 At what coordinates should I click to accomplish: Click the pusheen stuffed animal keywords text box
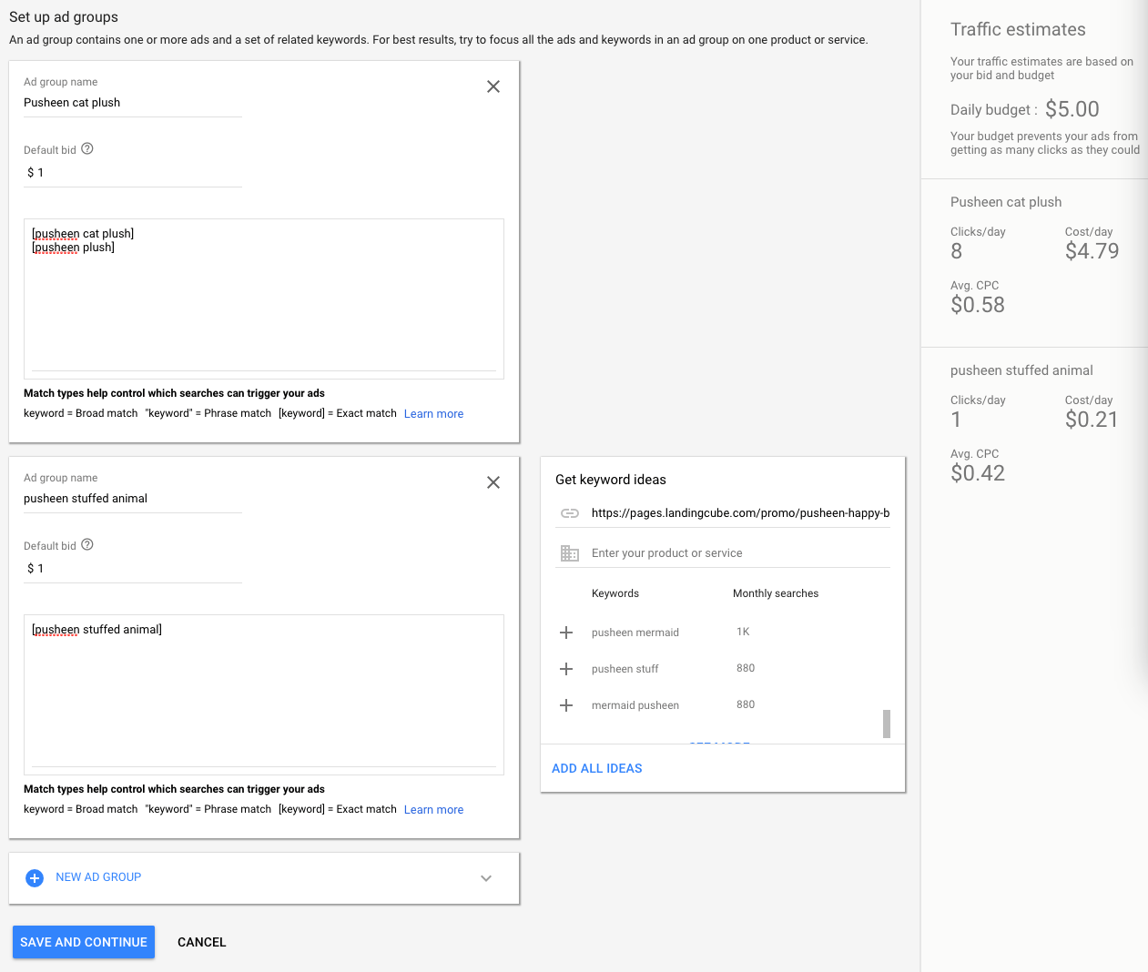[x=264, y=692]
